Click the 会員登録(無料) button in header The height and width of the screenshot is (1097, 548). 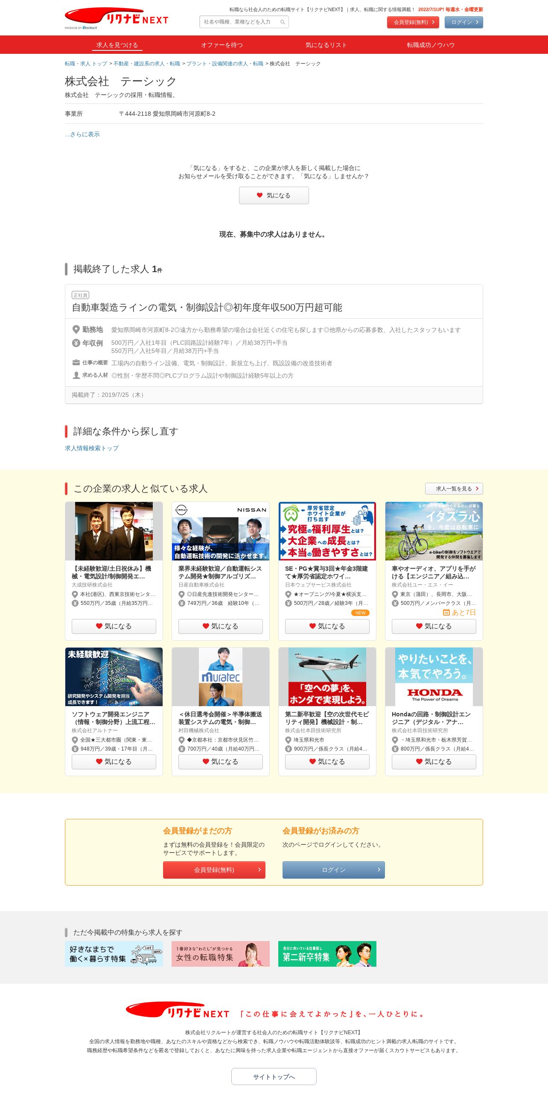(x=413, y=22)
